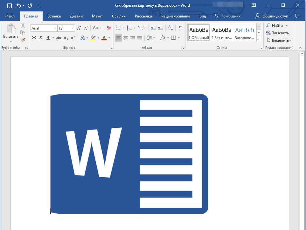Open the Файл menu
The width and height of the screenshot is (306, 230).
pos(10,16)
